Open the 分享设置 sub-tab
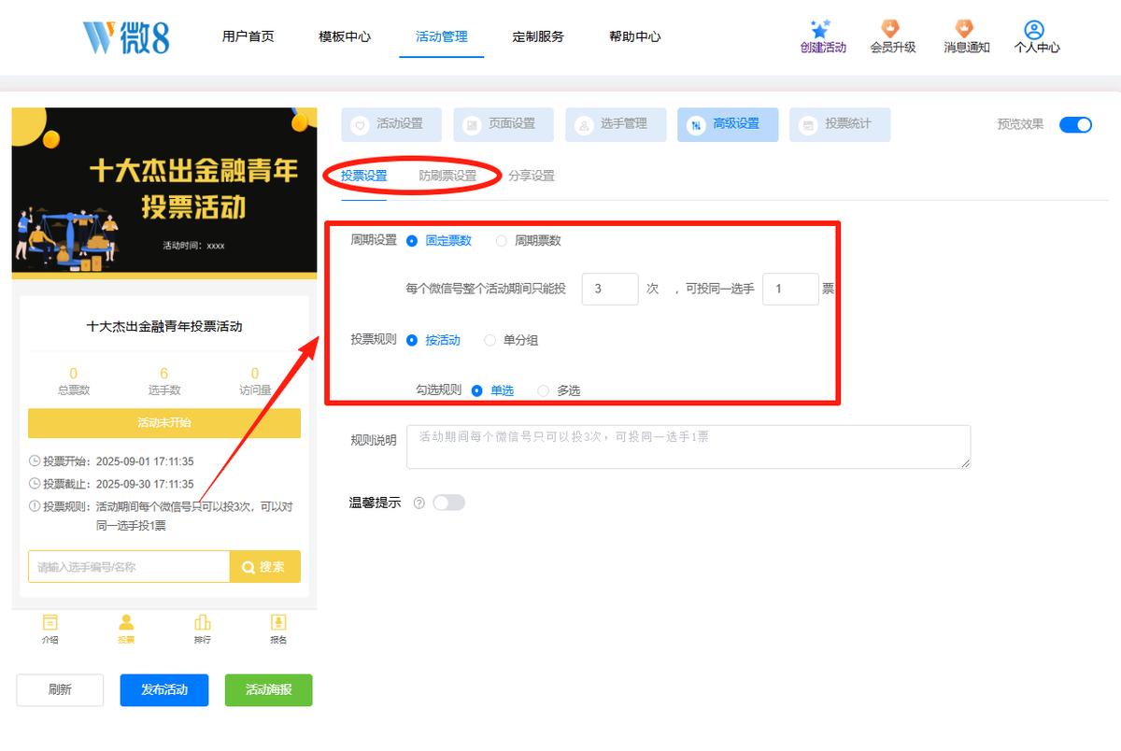This screenshot has height=751, width=1121. [x=532, y=177]
